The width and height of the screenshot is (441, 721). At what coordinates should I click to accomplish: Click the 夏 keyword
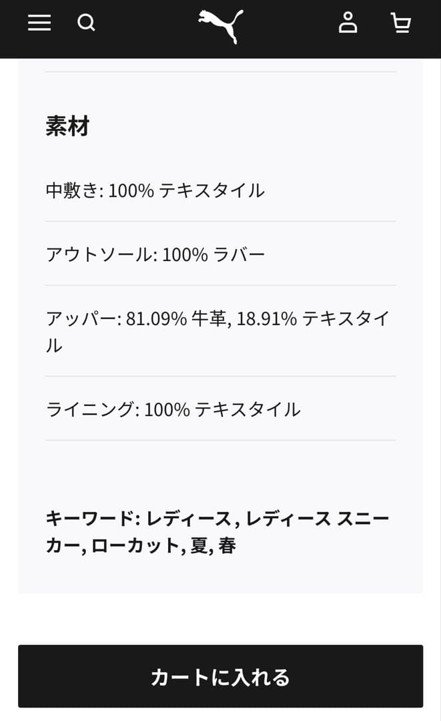pos(199,546)
